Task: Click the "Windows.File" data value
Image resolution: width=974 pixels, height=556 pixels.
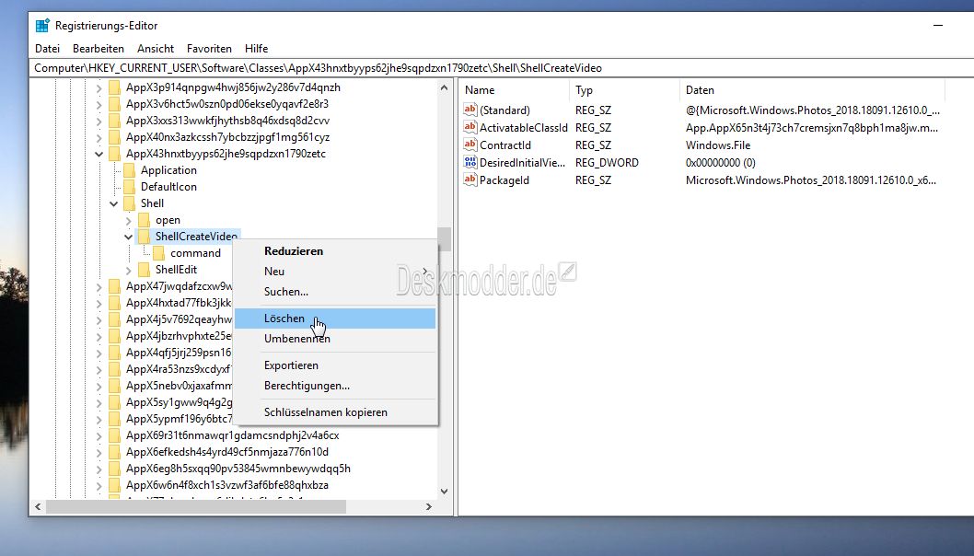Action: [718, 145]
